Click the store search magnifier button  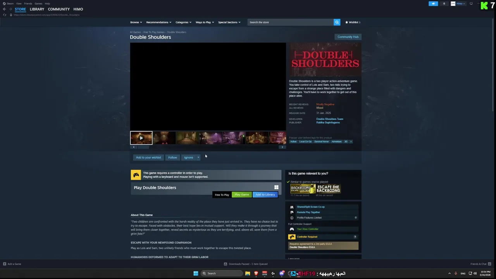[337, 22]
